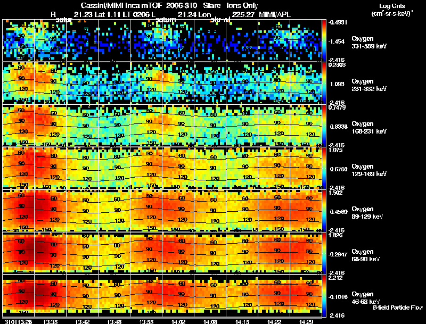The image size is (426, 324).
Task: Click the plot title 'Cassini/MIMI Inca mTOF'
Action: 121,6
